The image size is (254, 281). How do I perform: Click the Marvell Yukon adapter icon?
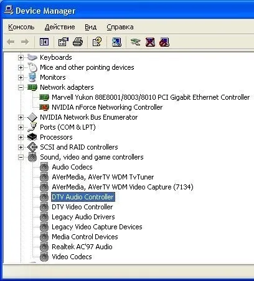(44, 97)
